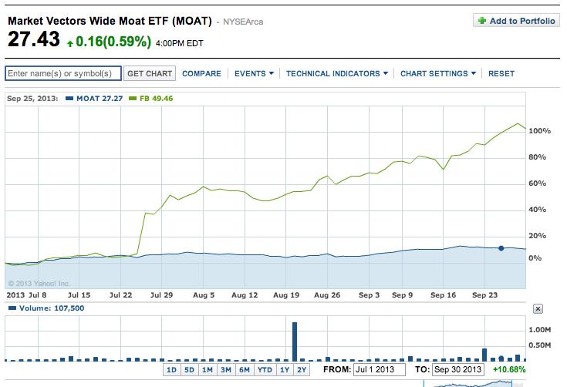Image resolution: width=567 pixels, height=387 pixels.
Task: Click the 100% axis label
Action: click(539, 131)
